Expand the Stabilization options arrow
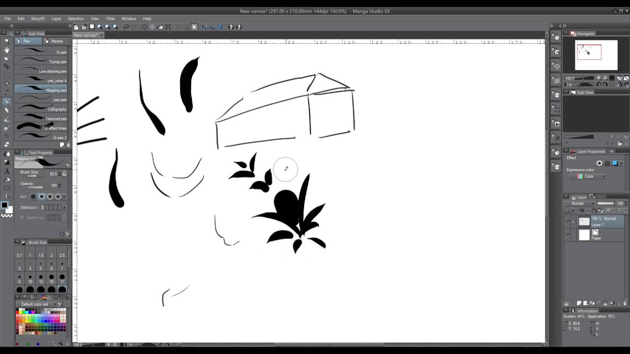This screenshot has width=630, height=354. click(x=64, y=207)
